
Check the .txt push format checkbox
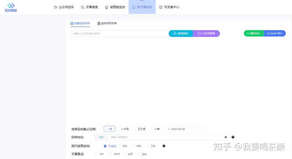pyautogui.click(x=96, y=154)
